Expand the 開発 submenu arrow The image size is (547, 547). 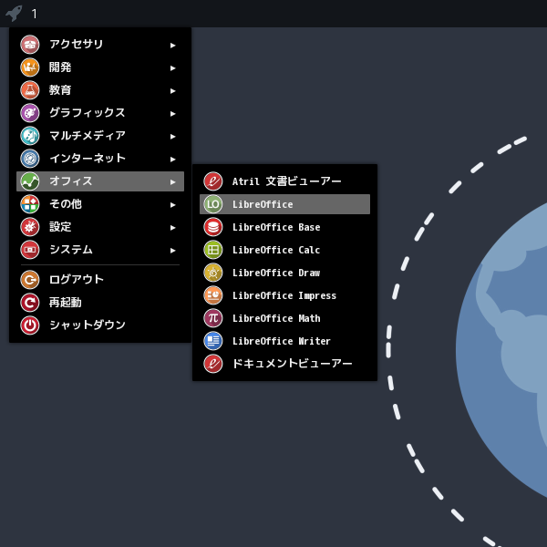point(172,68)
